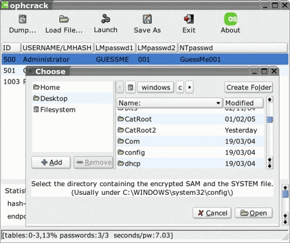The width and height of the screenshot is (290, 243).
Task: Click the file list scrollbar thumb
Action: click(x=270, y=119)
